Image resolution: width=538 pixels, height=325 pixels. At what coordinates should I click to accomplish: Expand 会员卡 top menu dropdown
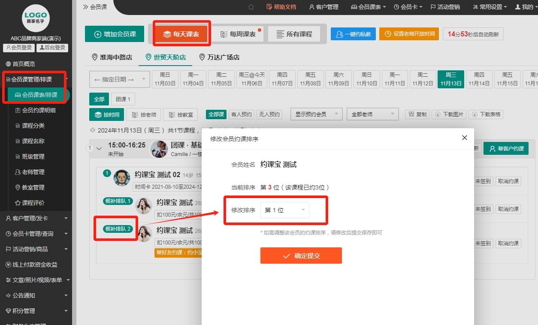pos(408,7)
